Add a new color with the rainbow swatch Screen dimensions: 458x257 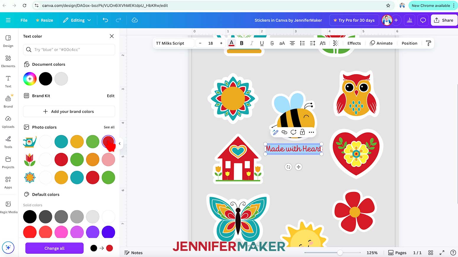[30, 79]
